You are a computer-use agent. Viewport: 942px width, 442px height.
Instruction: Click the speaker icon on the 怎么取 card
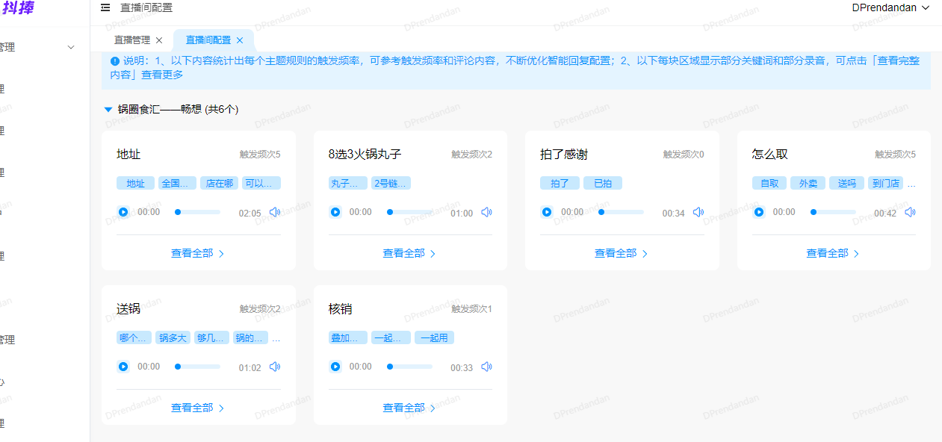point(910,211)
